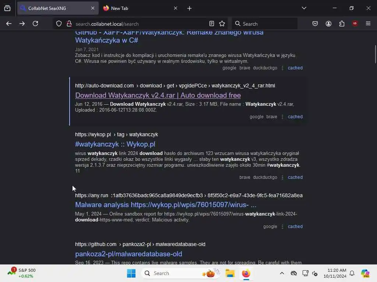377x282 pixels.
Task: Click google engine label on any.run result
Action: click(x=270, y=227)
